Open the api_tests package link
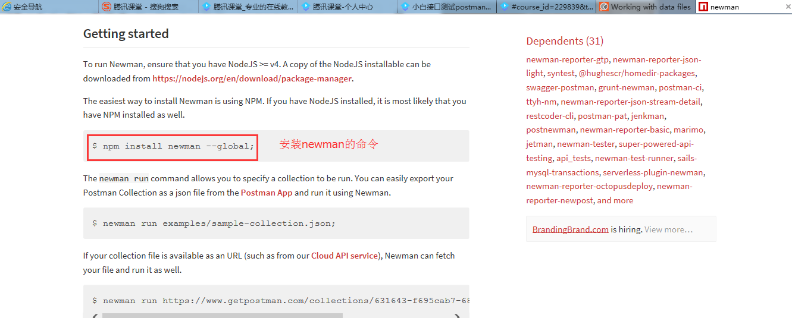Image resolution: width=792 pixels, height=318 pixels. [574, 158]
